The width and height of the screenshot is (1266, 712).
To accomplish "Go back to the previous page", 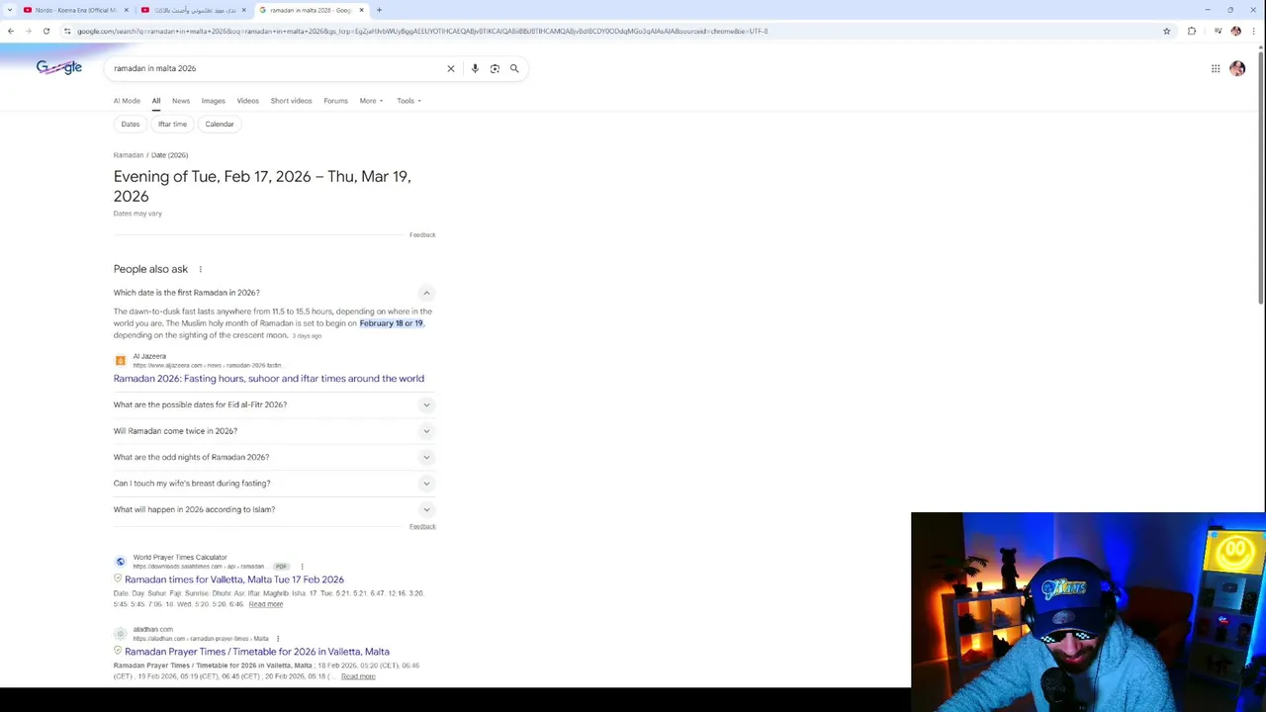I will point(10,31).
